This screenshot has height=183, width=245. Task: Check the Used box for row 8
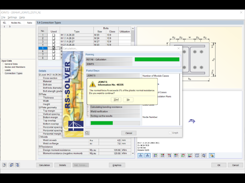[x=54, y=58]
